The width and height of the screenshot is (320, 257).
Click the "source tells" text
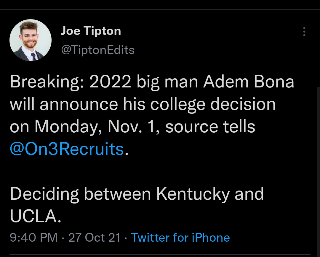210,127
